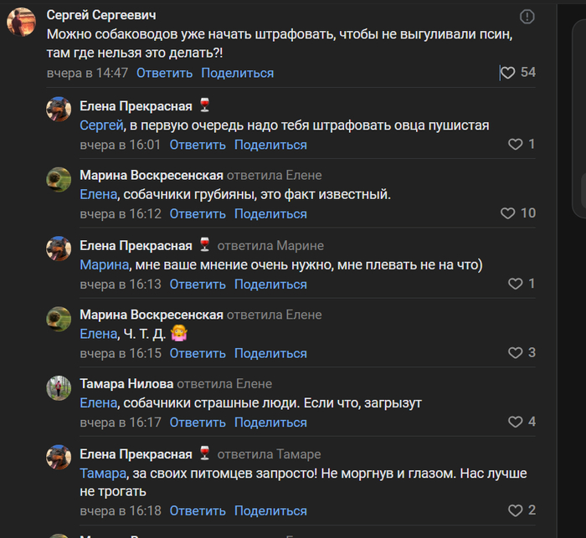Viewport: 586px width, 538px height.
Task: Share Тамара Нилова's comment
Action: click(270, 423)
